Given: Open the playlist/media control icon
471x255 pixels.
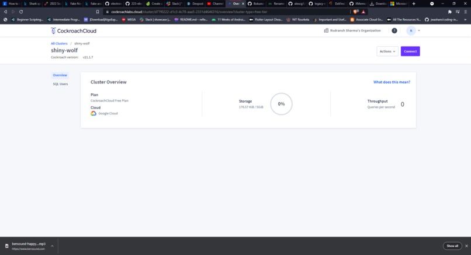Looking at the screenshot, I should [458, 12].
